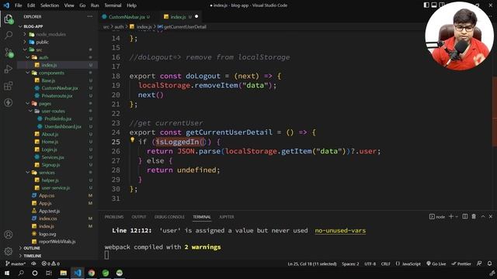The width and height of the screenshot is (497, 279).
Task: Open the Accounts menu icon
Action: click(x=9, y=234)
